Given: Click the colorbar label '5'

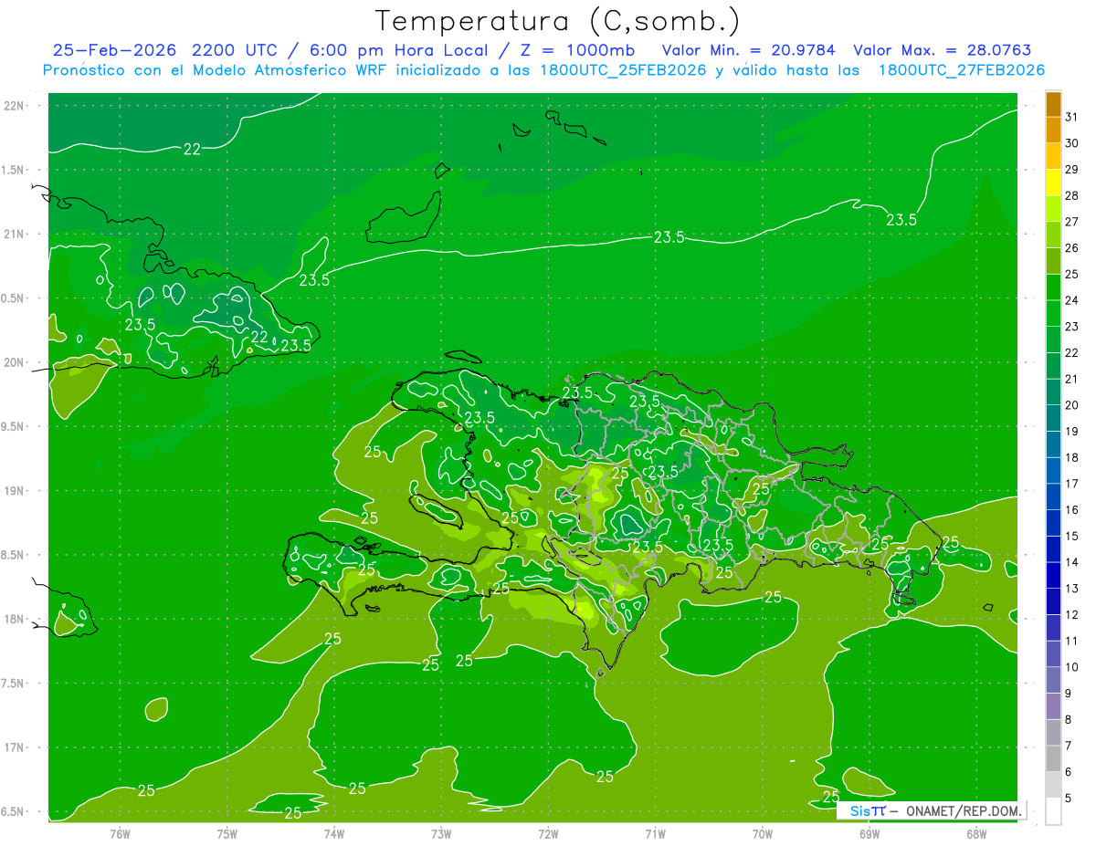Looking at the screenshot, I should coord(1069,798).
